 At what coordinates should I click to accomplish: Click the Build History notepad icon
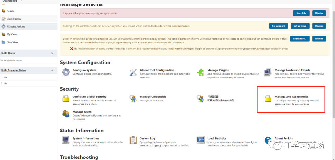pyautogui.click(x=3, y=19)
